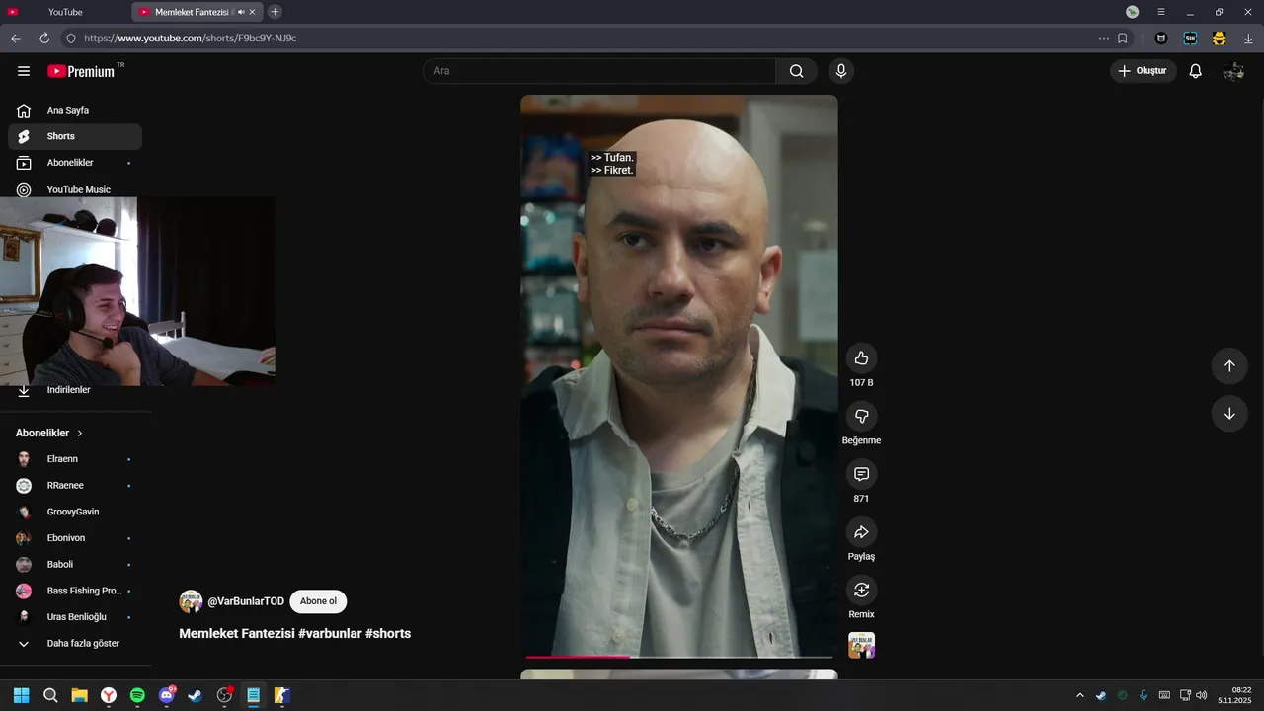Click the YouTube Premium logo
The image size is (1264, 711).
[81, 71]
